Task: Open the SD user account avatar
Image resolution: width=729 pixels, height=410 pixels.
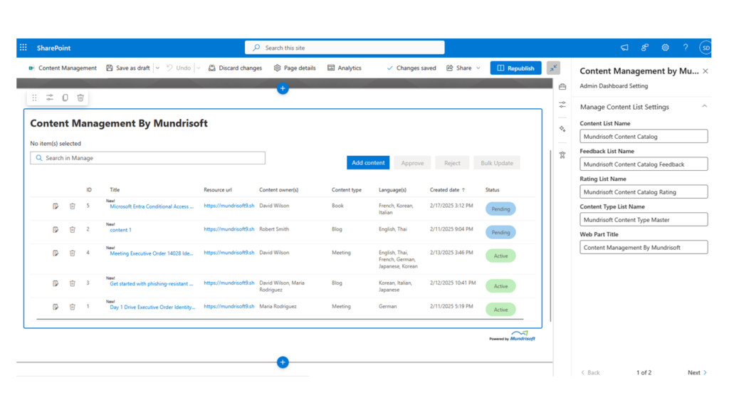Action: (706, 48)
